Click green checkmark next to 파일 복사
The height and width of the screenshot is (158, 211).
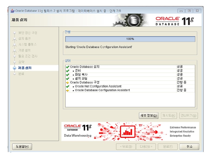68,75
